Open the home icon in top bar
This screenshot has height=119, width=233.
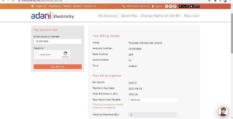coord(32,6)
